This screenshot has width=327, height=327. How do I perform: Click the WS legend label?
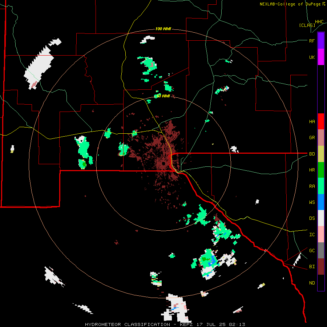point(312,202)
